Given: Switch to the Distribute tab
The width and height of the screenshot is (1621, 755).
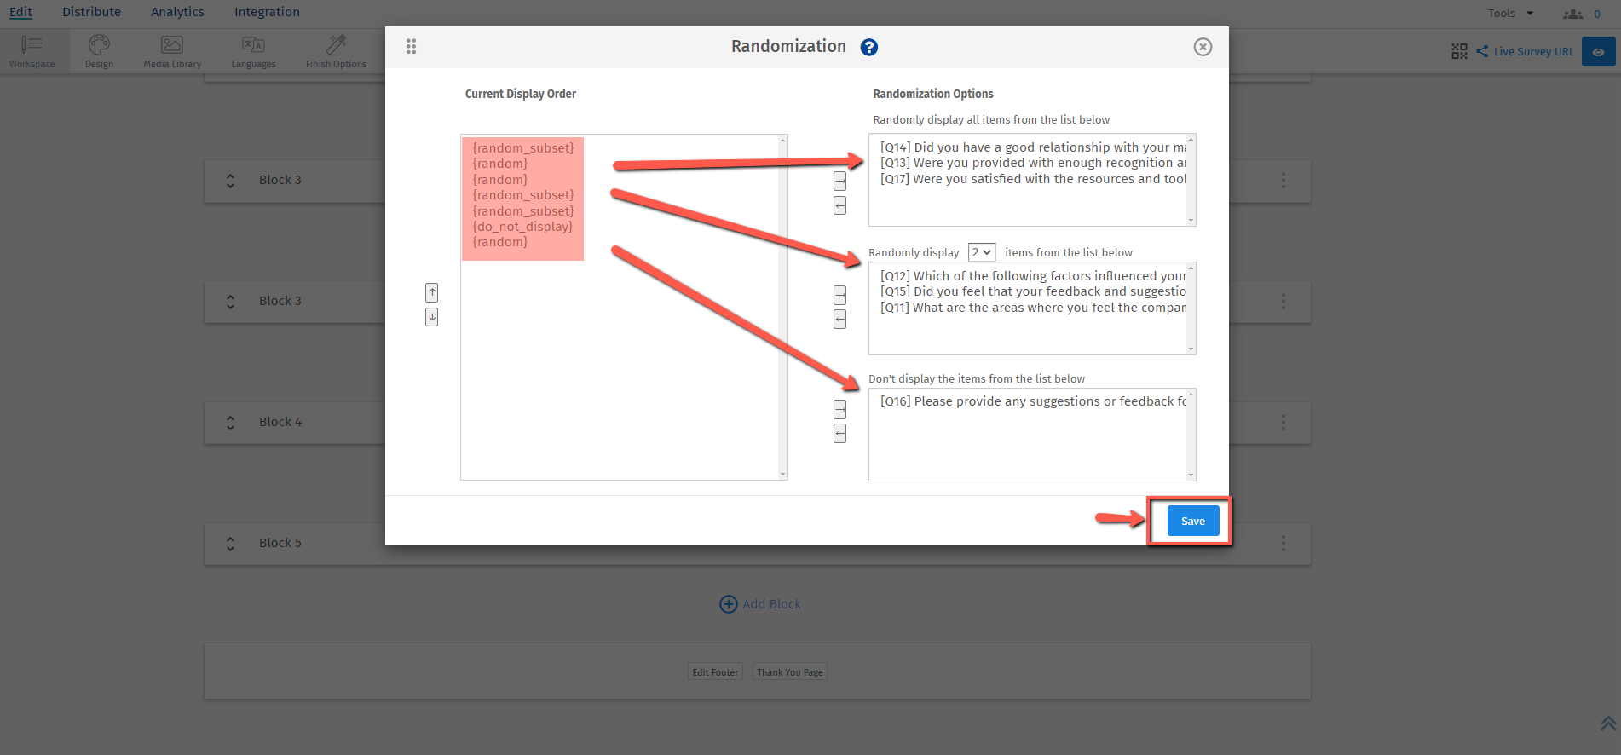Looking at the screenshot, I should [x=91, y=12].
